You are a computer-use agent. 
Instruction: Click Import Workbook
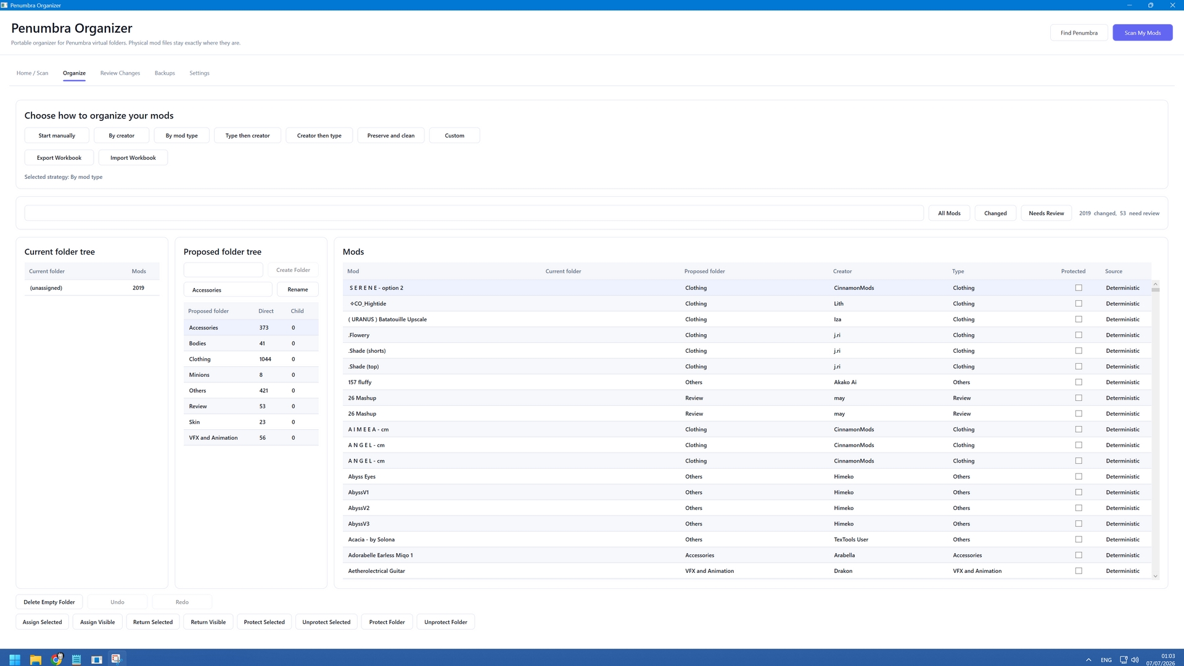tap(133, 158)
